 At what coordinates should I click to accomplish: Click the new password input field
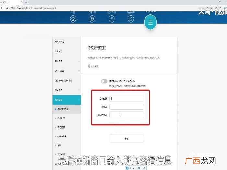click(x=126, y=107)
